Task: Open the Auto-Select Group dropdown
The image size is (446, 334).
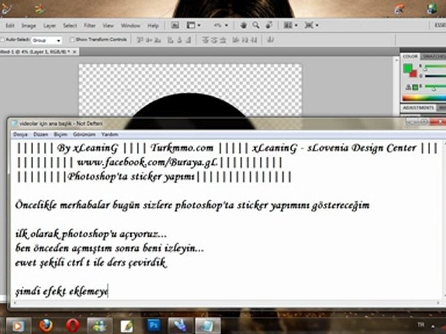Action: coord(47,40)
